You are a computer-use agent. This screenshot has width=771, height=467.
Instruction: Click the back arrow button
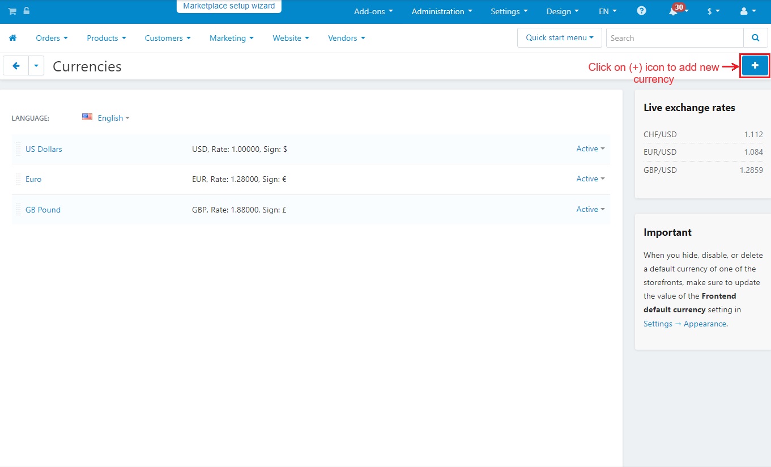tap(16, 66)
